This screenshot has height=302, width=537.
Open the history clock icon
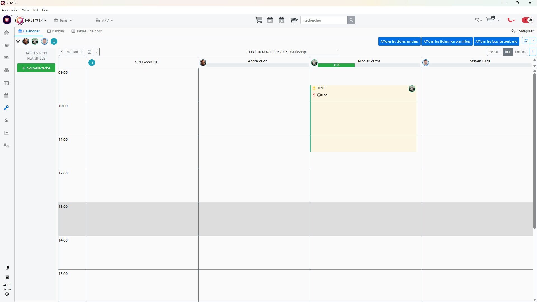(x=477, y=20)
